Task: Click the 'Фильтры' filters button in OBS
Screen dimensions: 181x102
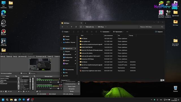Action: (x=32, y=73)
